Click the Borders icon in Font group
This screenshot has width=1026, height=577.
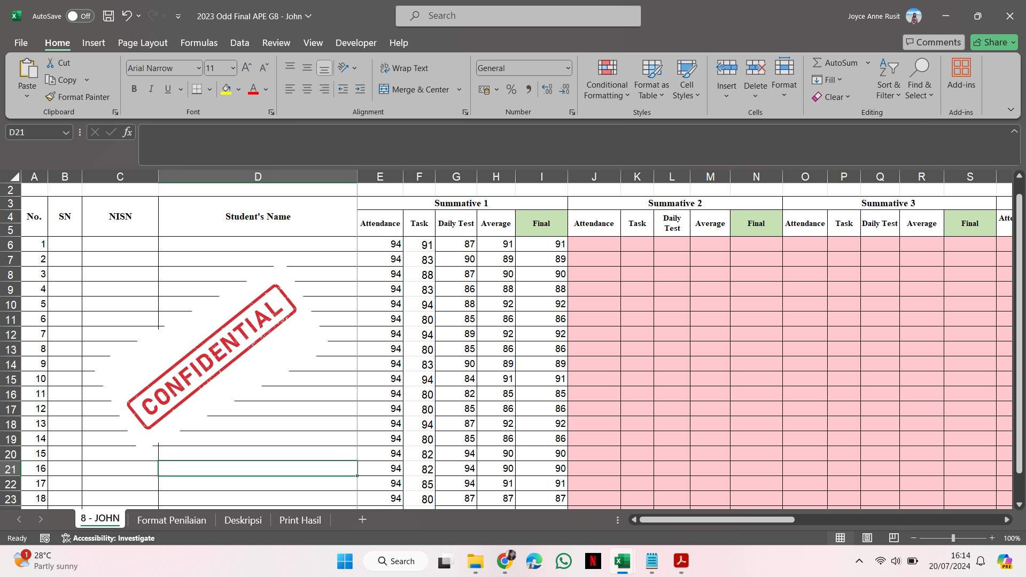coord(197,89)
